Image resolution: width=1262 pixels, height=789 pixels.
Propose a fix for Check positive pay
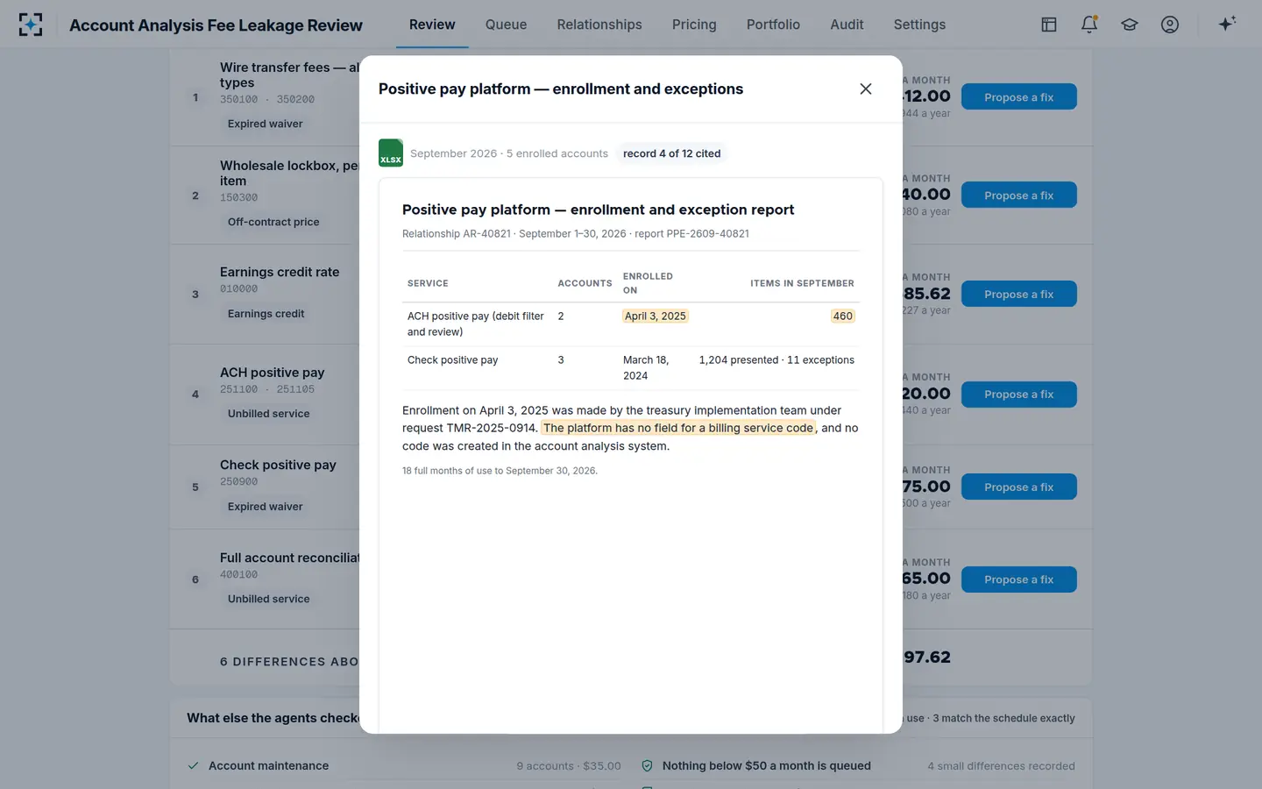1018,487
